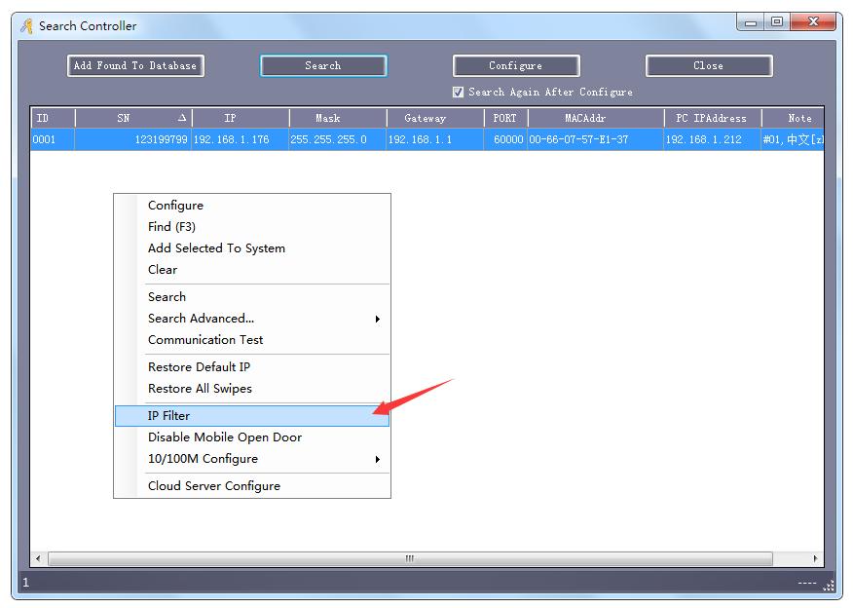Select controller row with IP 192.168.1.176
Viewport: 853px width, 608px height.
point(231,140)
